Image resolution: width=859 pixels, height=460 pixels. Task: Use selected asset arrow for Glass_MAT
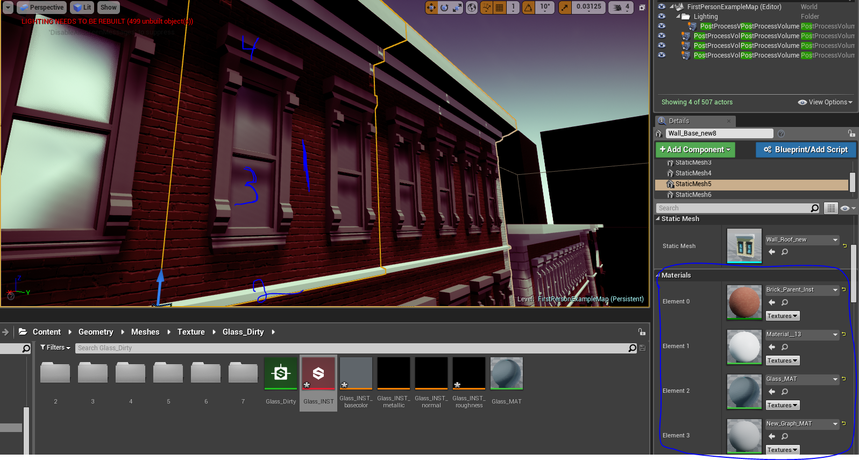772,392
